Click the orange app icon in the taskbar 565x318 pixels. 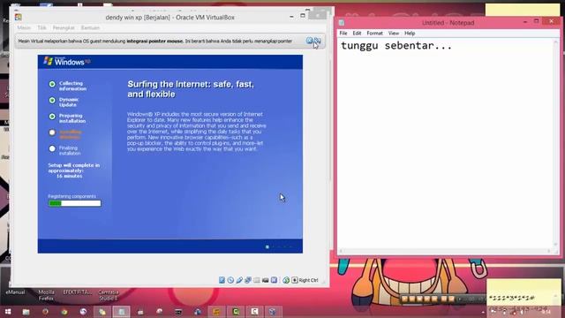[216, 312]
